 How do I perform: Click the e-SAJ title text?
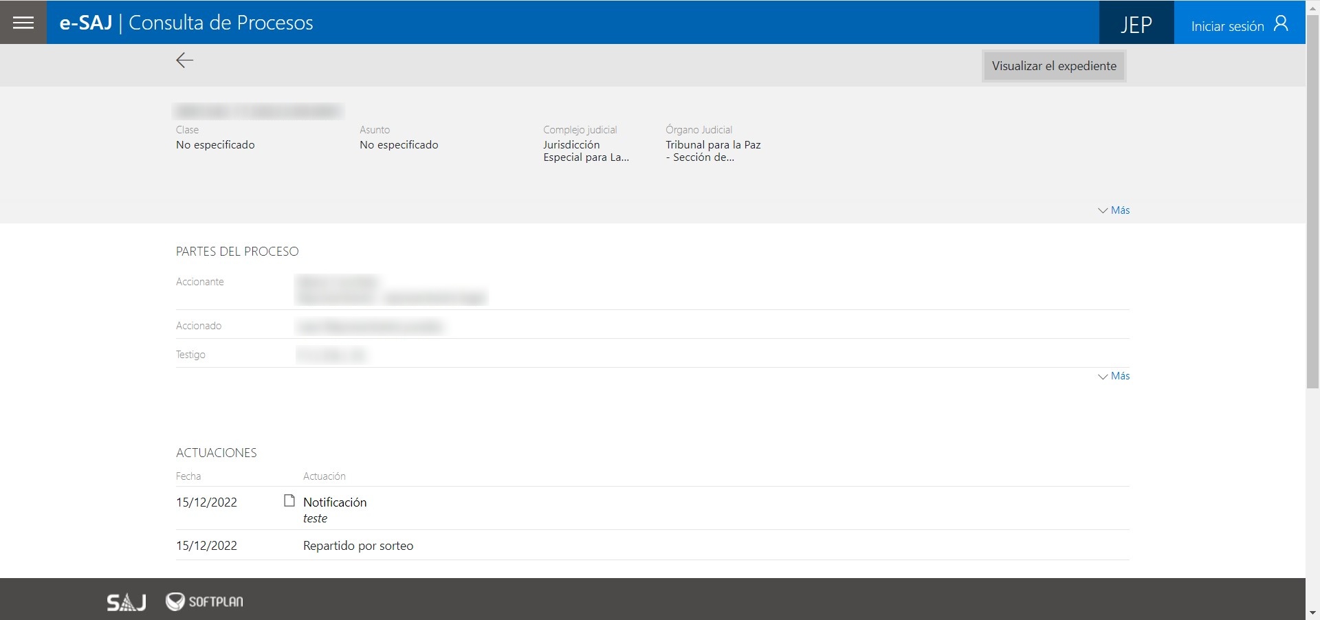point(86,23)
